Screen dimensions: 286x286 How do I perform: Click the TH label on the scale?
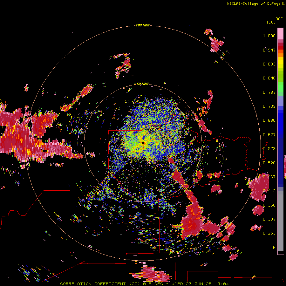pos(273,248)
